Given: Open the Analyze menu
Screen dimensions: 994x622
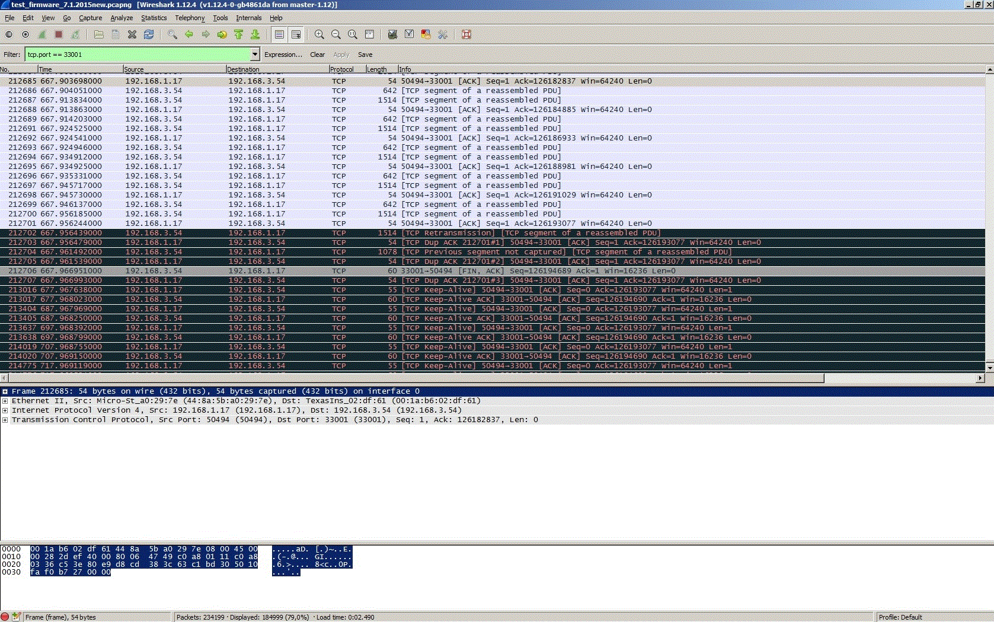Looking at the screenshot, I should click(x=122, y=18).
